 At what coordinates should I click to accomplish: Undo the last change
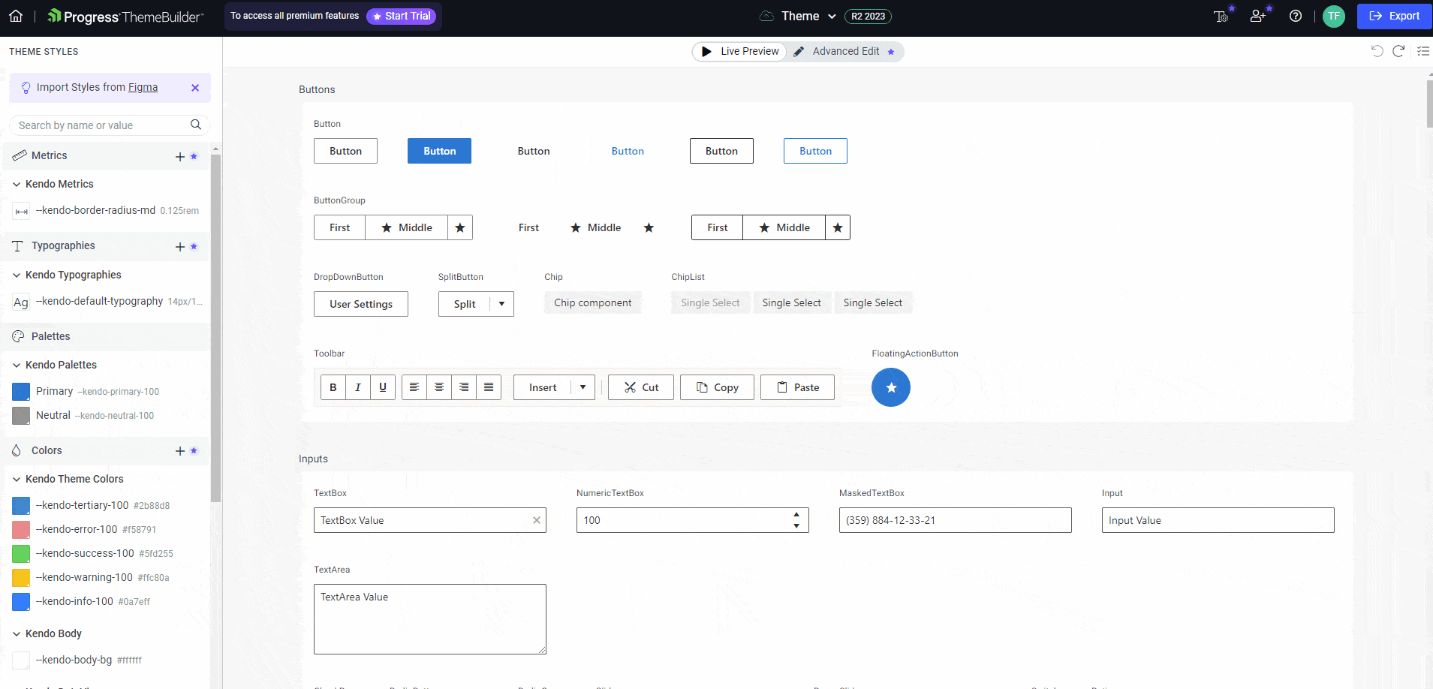[x=1377, y=51]
